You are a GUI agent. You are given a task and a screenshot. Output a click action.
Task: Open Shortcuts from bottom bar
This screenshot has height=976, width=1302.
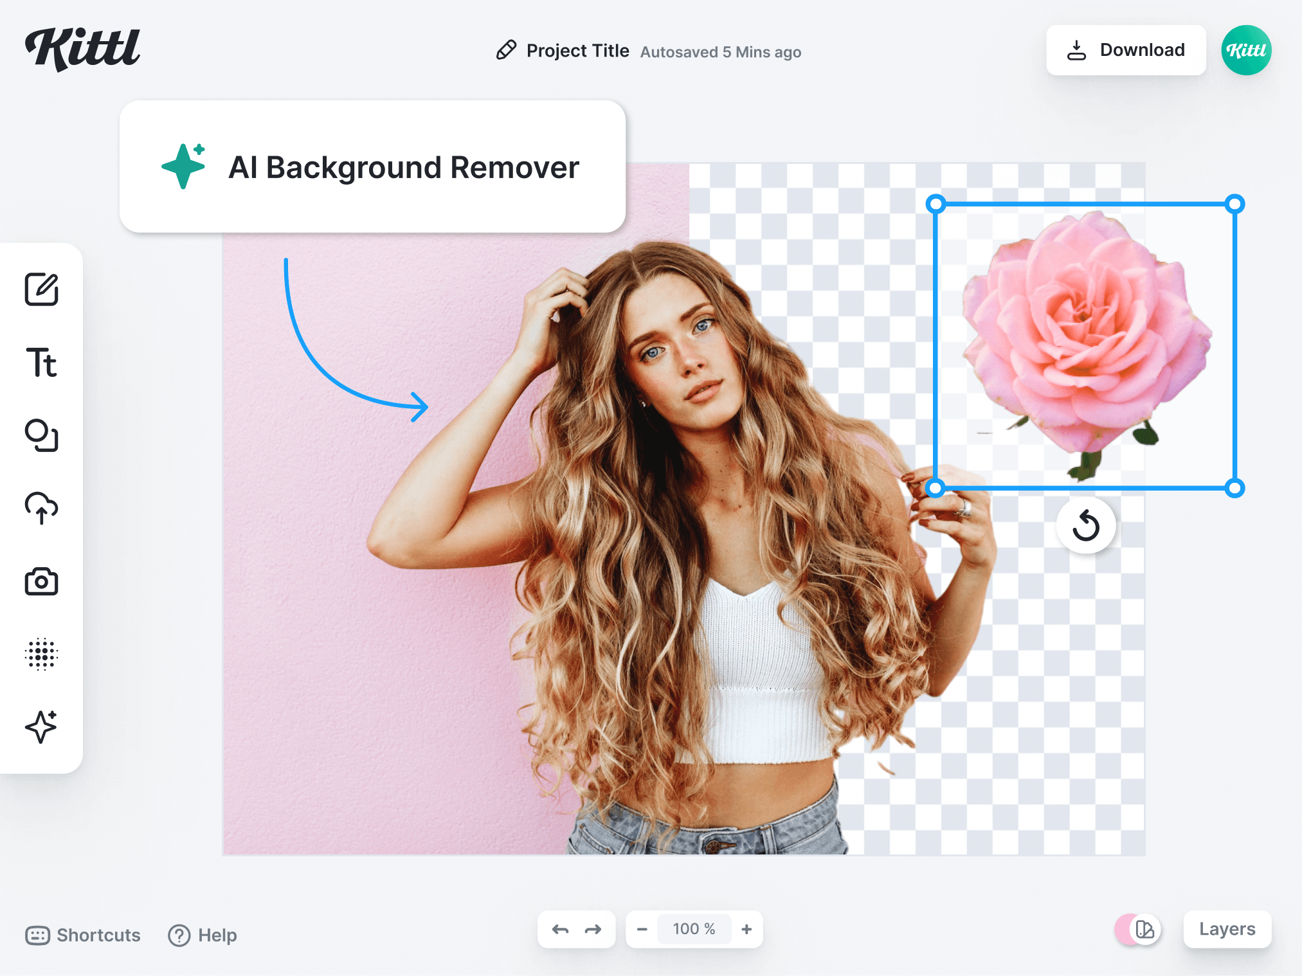point(83,935)
